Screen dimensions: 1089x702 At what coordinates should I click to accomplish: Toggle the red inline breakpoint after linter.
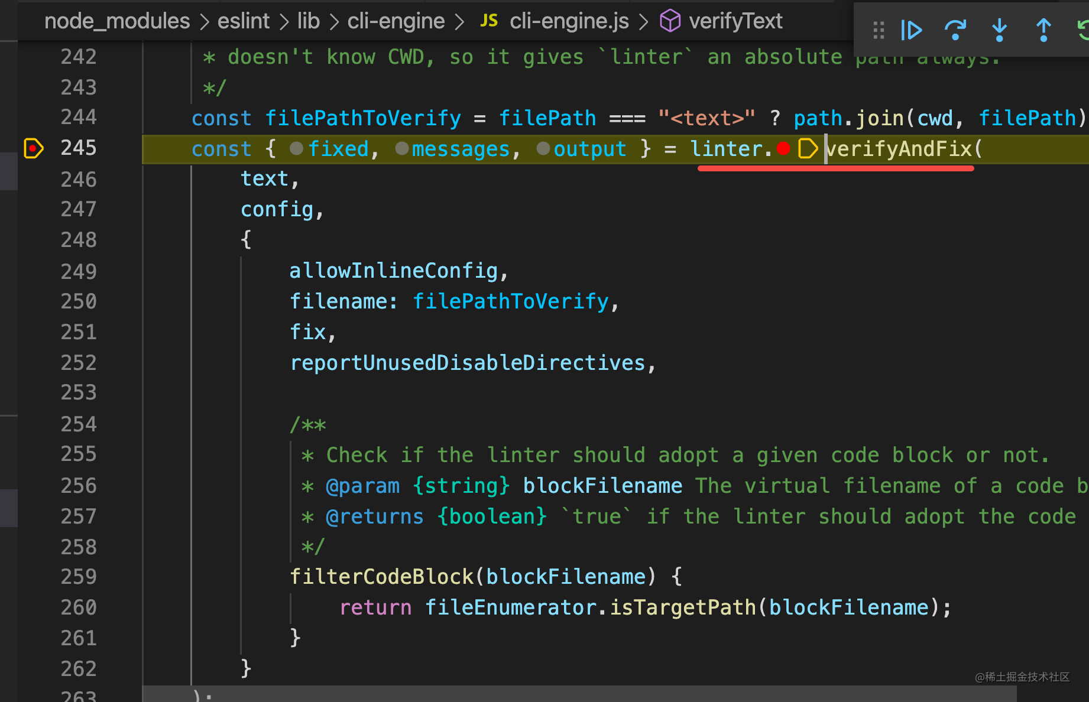pyautogui.click(x=783, y=149)
